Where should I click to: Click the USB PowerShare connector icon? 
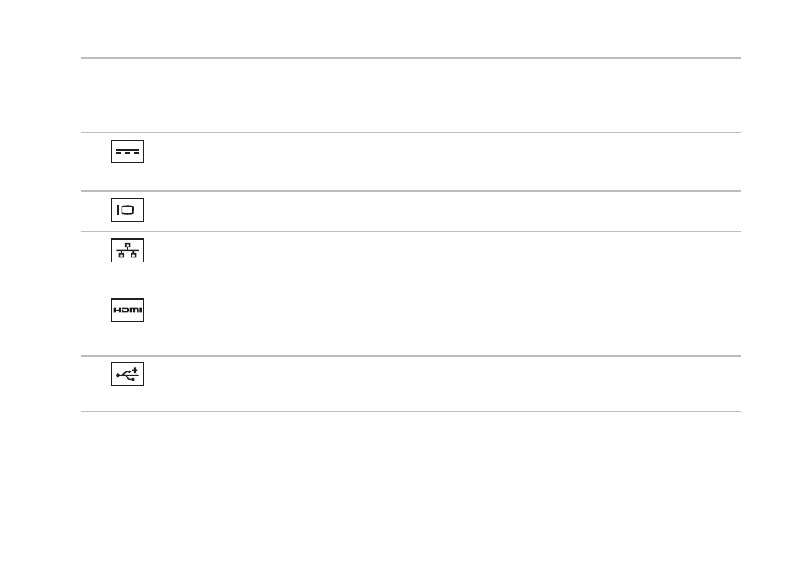pyautogui.click(x=127, y=374)
